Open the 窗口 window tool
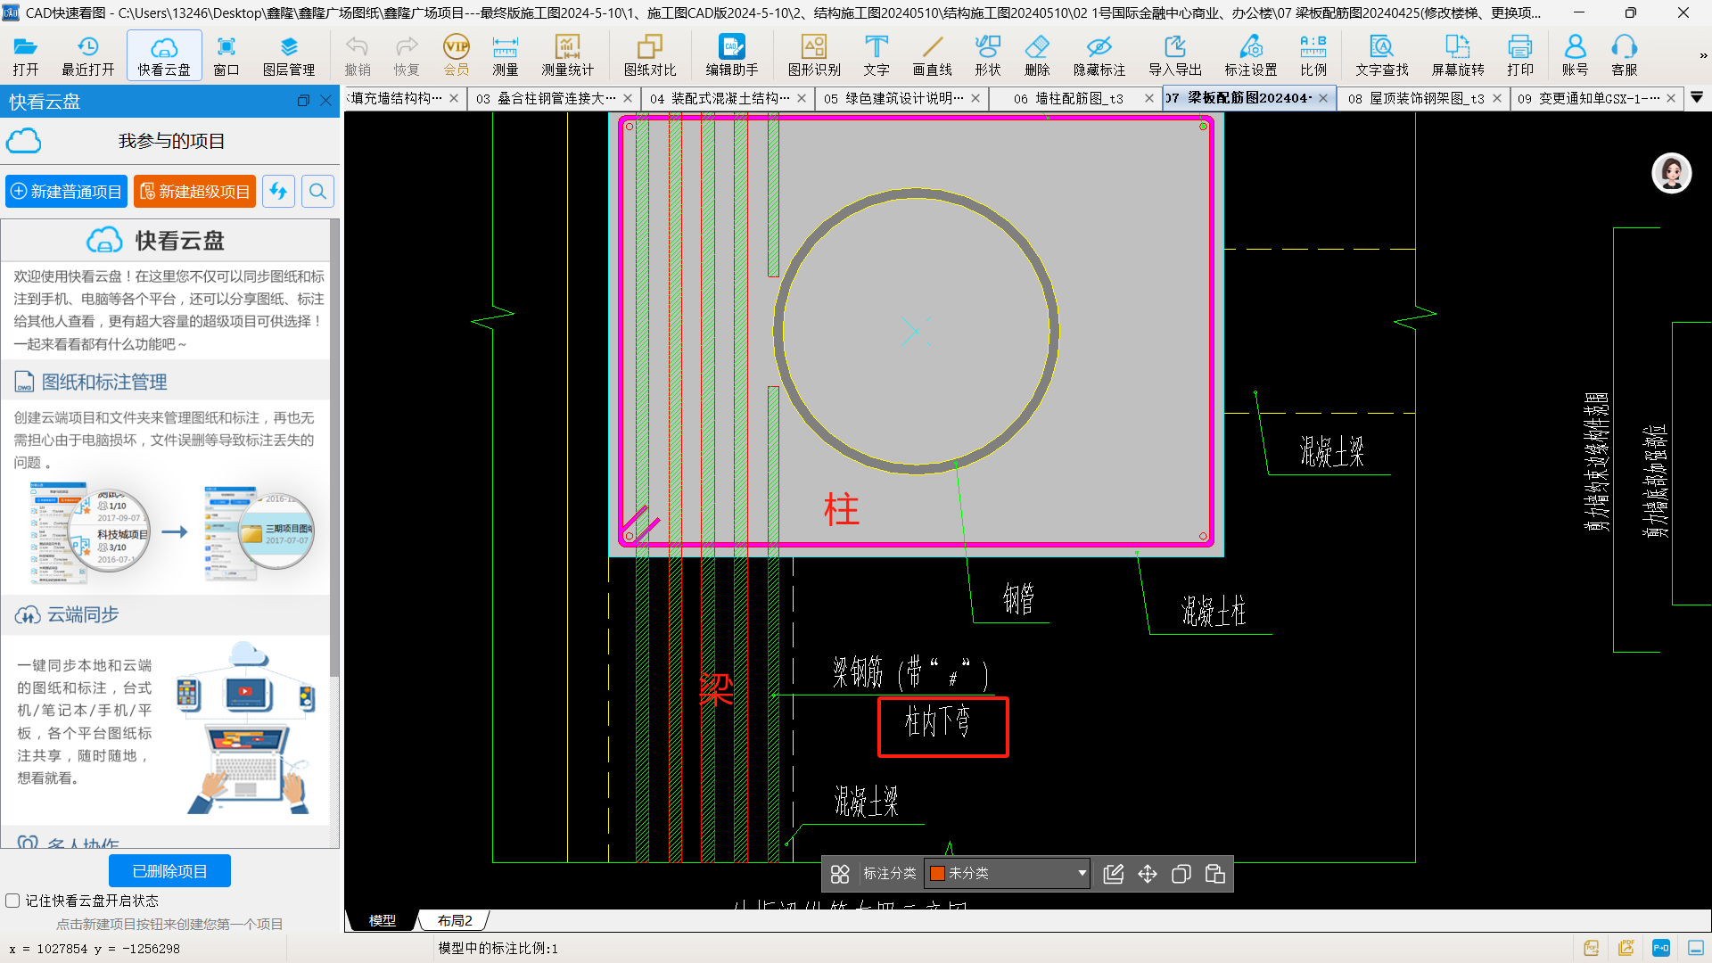 click(226, 55)
